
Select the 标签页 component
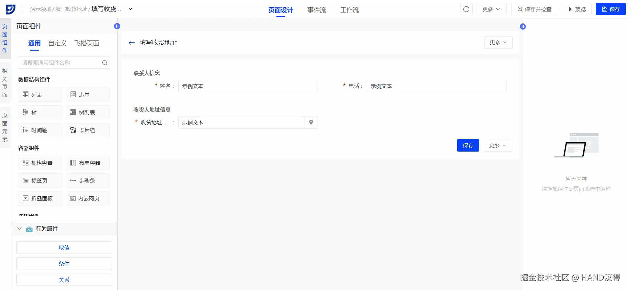point(40,181)
